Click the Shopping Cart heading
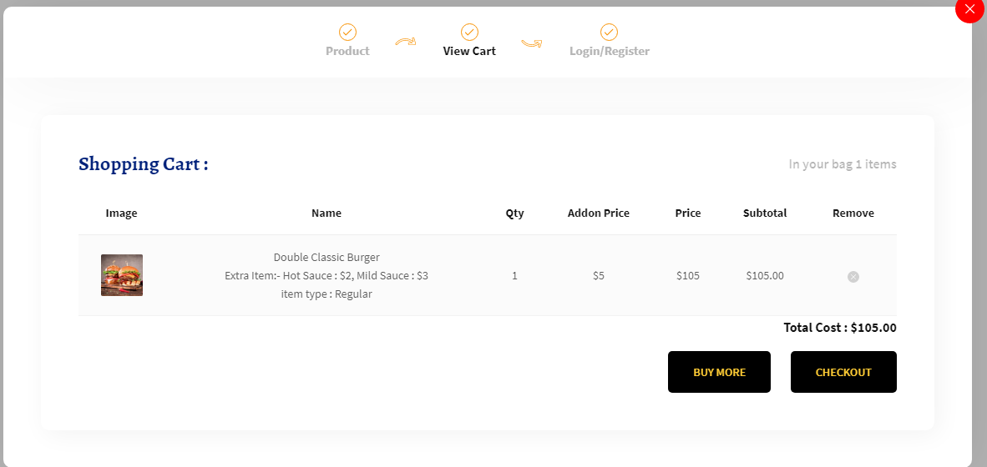Viewport: 987px width, 467px height. point(144,164)
